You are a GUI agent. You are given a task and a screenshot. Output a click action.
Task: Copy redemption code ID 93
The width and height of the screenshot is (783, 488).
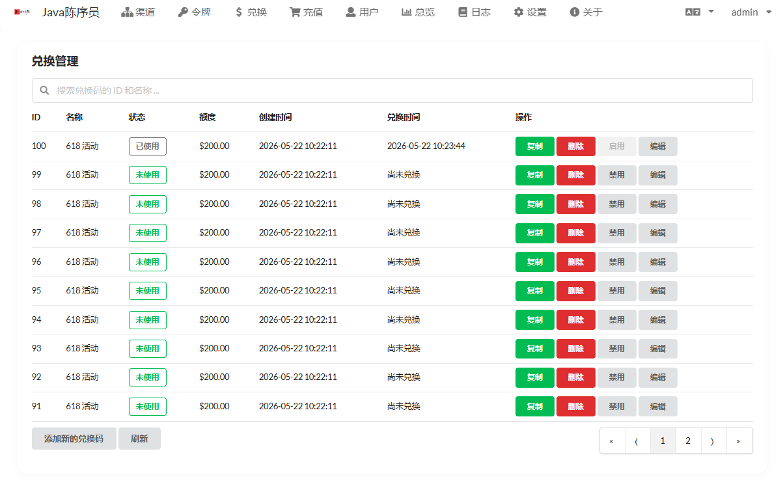[535, 348]
